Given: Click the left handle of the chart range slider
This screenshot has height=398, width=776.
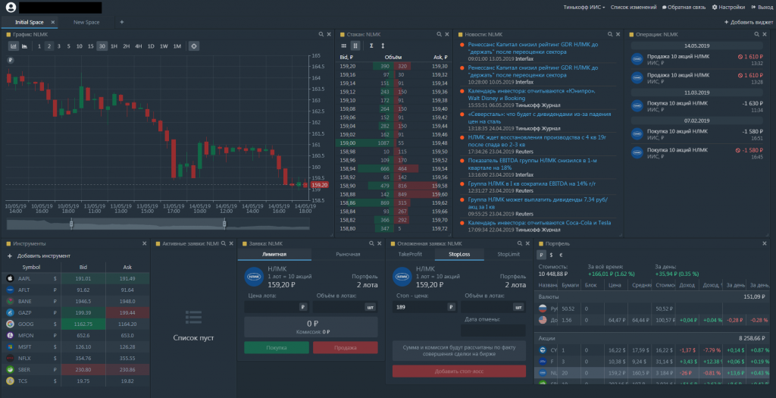Looking at the screenshot, I should coord(71,224).
